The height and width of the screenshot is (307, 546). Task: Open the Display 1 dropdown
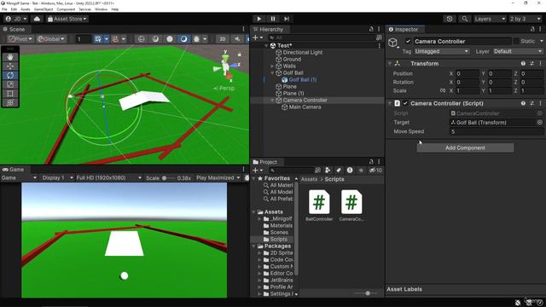click(57, 178)
